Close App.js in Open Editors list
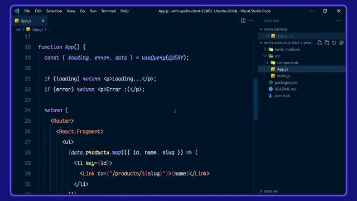Viewport: 357px width, 201px height. click(x=268, y=36)
